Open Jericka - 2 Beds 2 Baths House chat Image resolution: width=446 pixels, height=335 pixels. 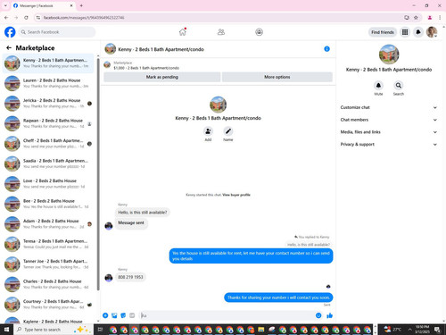(x=48, y=104)
